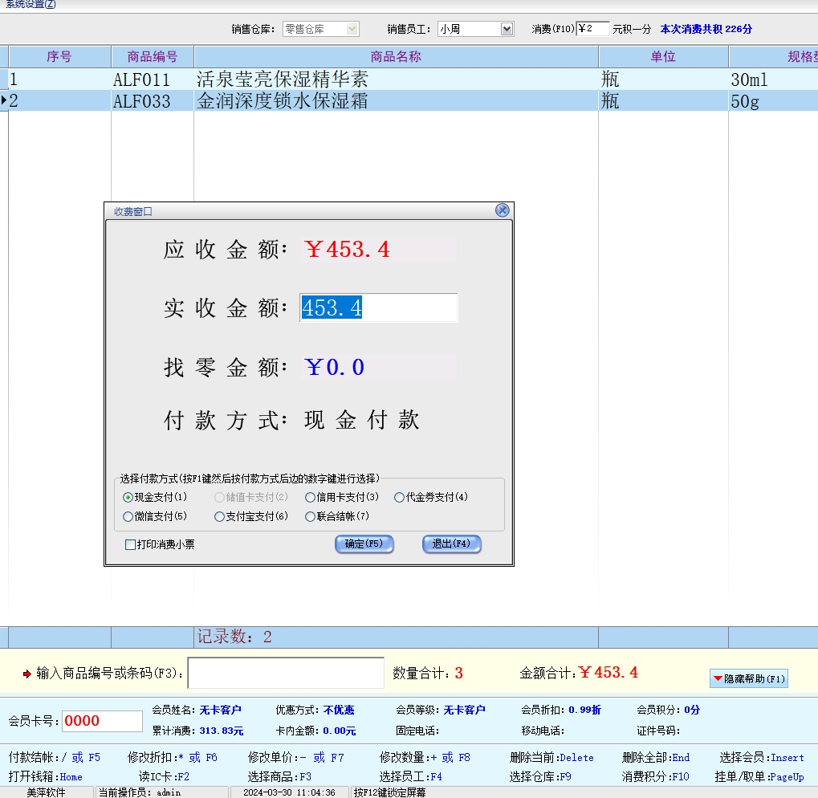This screenshot has width=818, height=798.
Task: Enable 打印消费小票 receipt printing checkbox
Action: point(131,545)
